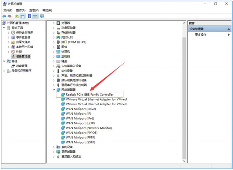
Task: Click the scan hardware monitor toolbar icon
Action: point(42,16)
